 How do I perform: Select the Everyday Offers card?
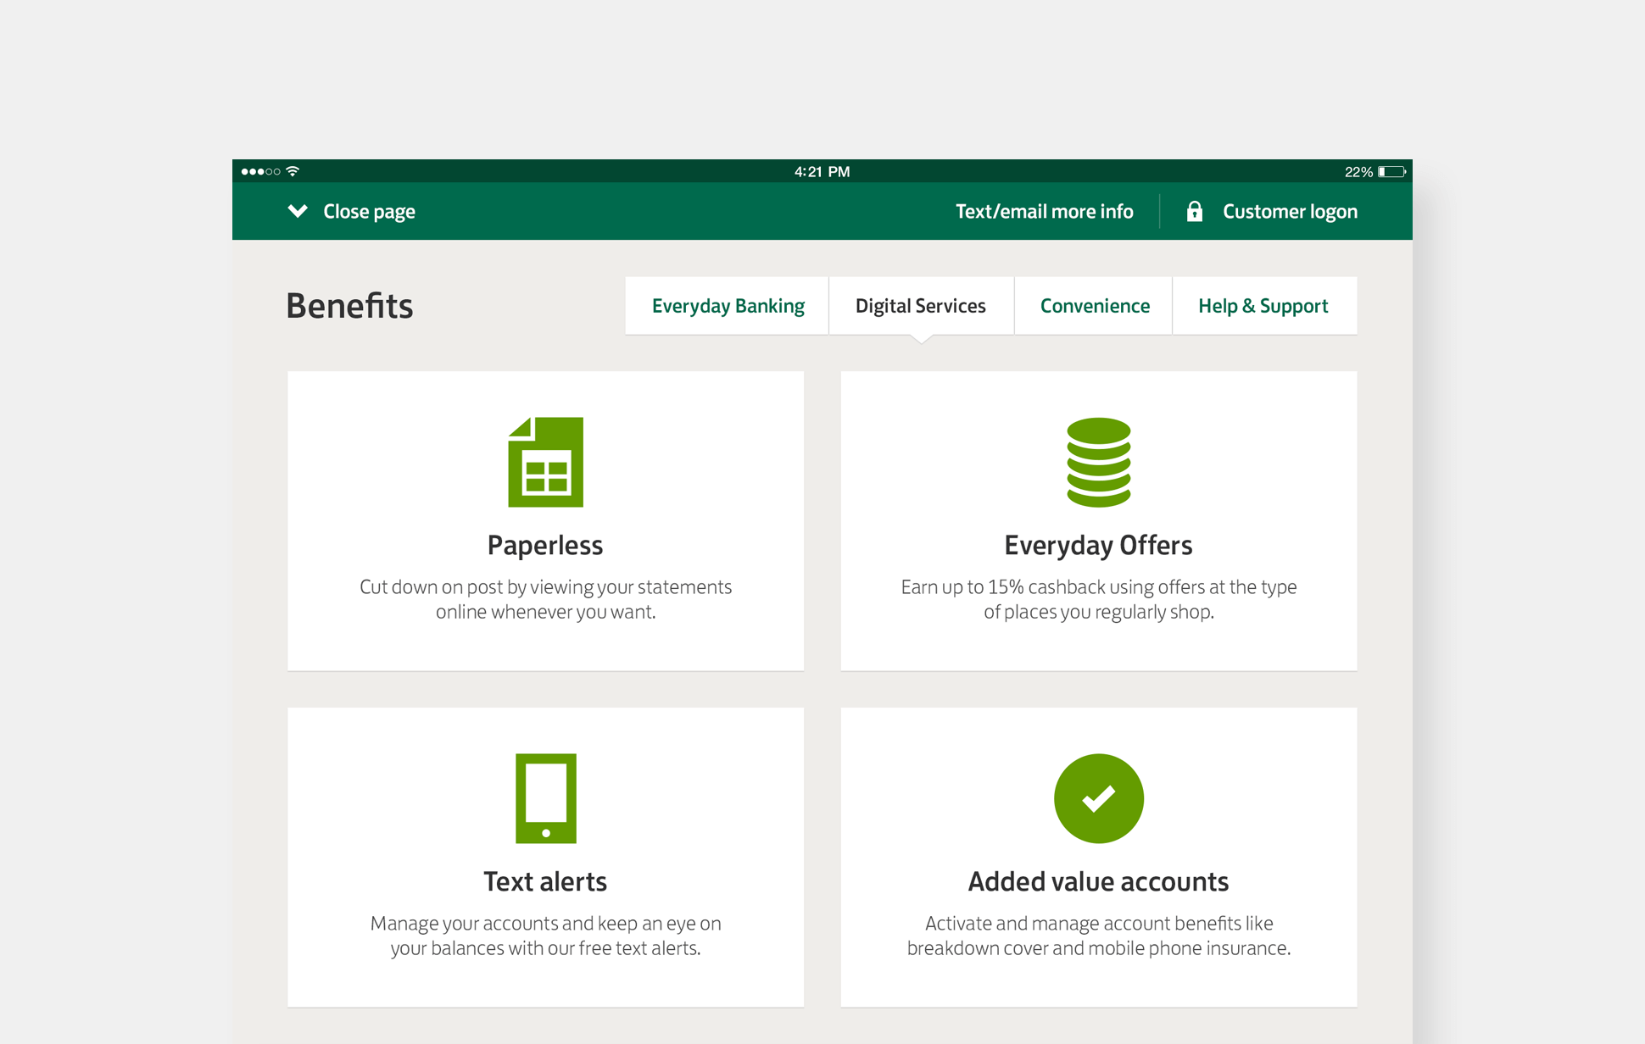click(1098, 520)
